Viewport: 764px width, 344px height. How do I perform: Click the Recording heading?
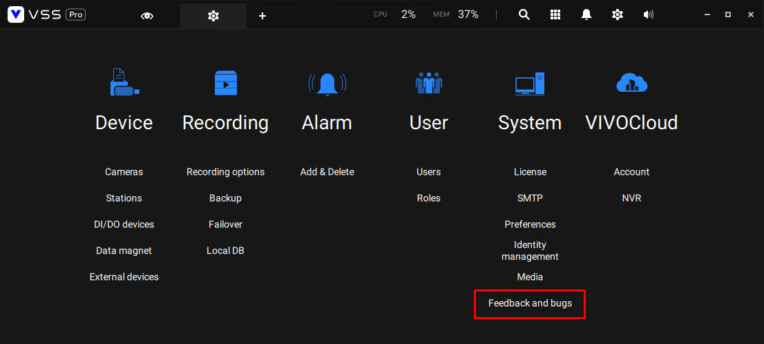coord(225,123)
